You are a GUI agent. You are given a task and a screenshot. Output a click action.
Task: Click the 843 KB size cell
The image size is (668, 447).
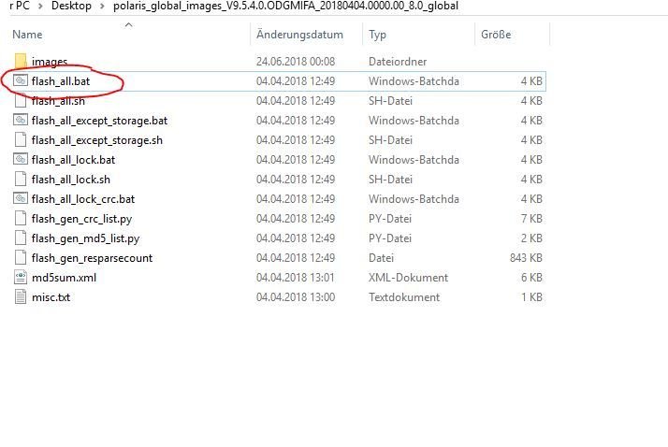[526, 257]
